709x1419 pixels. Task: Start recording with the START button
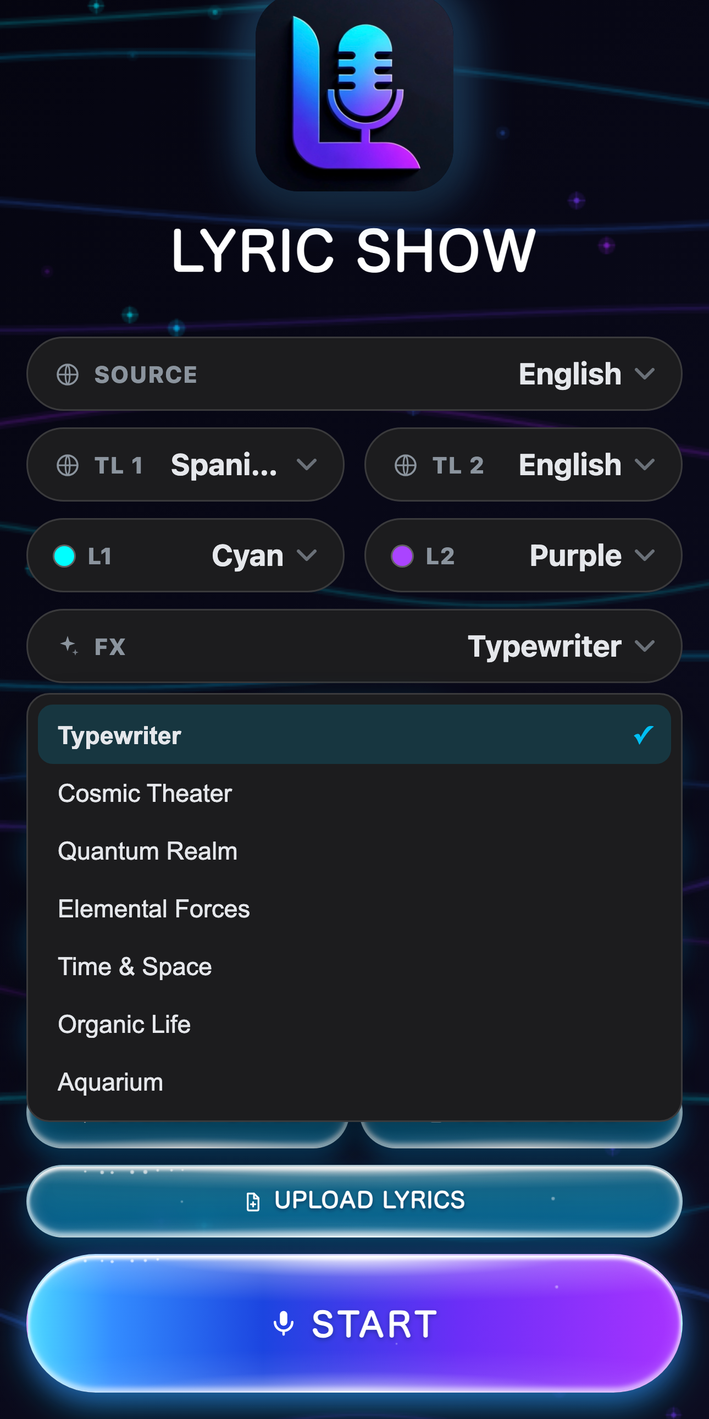[x=354, y=1323]
